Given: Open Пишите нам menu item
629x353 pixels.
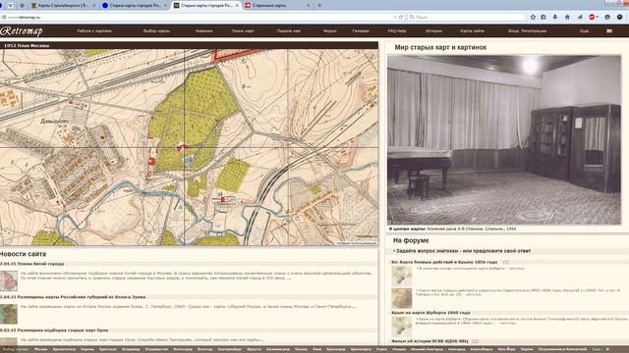Looking at the screenshot, I should coord(288,30).
